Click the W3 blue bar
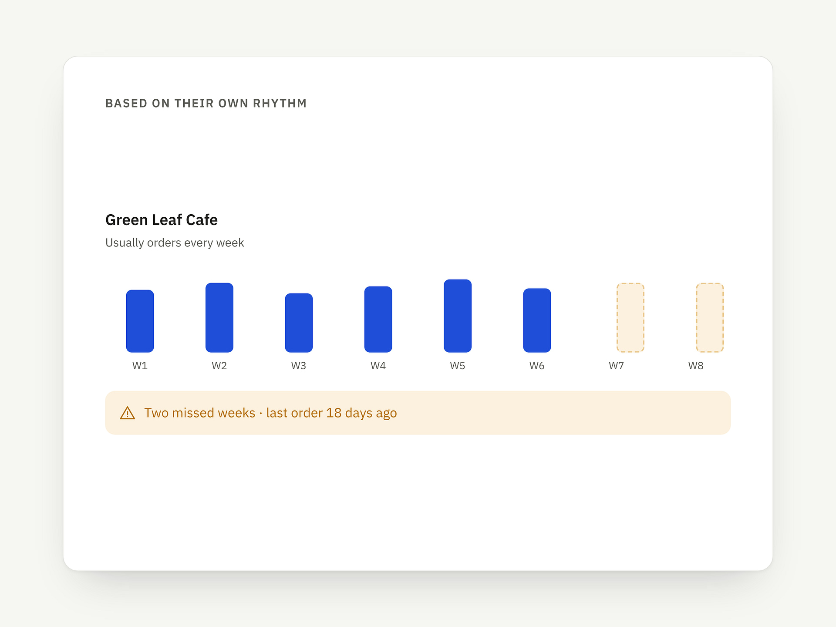This screenshot has width=836, height=627. coord(299,323)
